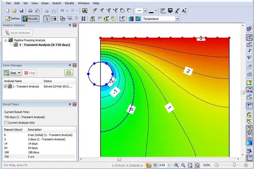Click the green refresh icon in Solve Manager
254x169 pixels.
click(69, 73)
